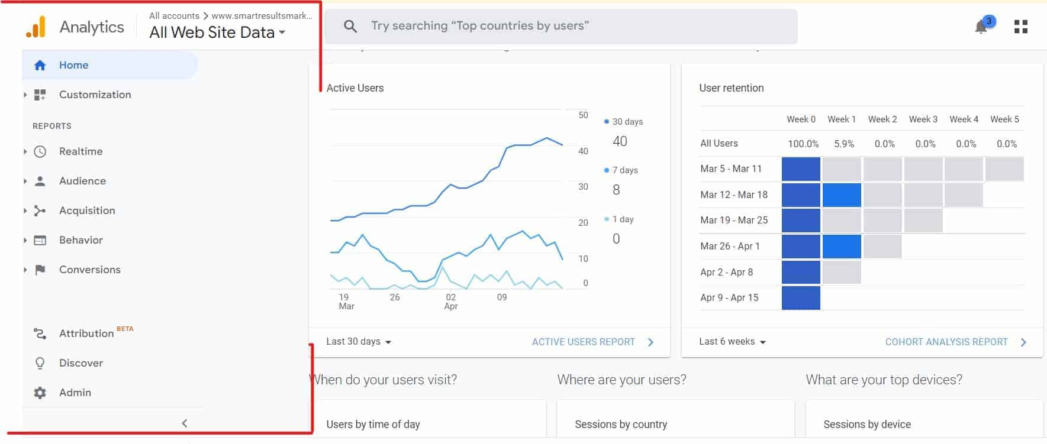Click the www.smartresultsmark... property breadcrumb

pyautogui.click(x=262, y=16)
